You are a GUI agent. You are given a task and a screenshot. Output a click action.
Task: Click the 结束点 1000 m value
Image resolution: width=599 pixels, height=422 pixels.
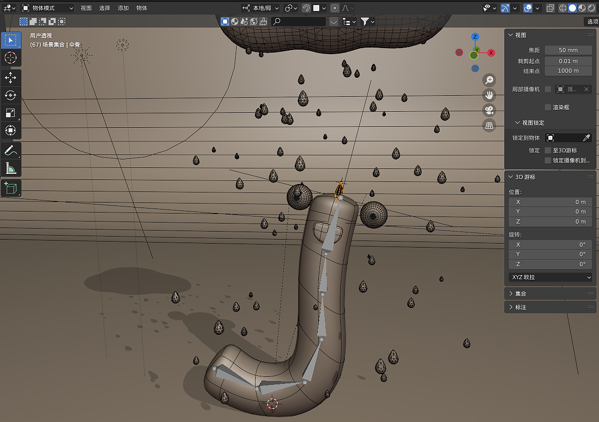pyautogui.click(x=568, y=71)
